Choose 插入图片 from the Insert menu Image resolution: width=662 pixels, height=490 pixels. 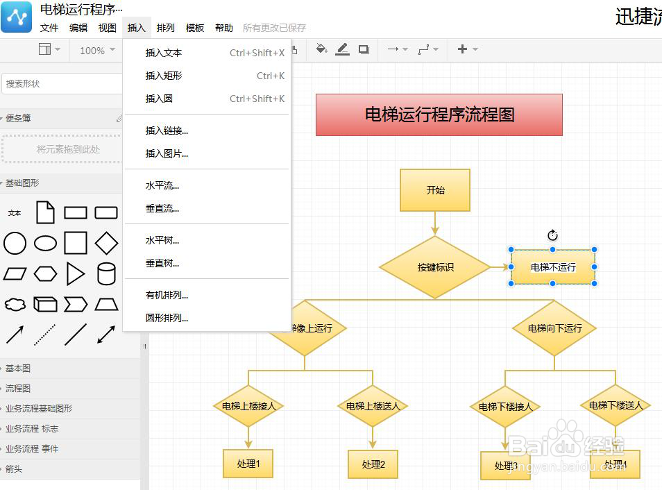pos(165,154)
